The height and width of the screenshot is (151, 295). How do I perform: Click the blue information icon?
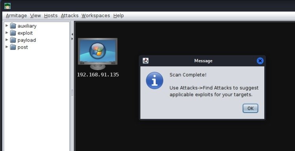coord(155,80)
